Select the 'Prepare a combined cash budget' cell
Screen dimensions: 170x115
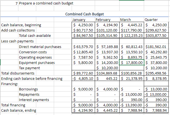coord(46,3)
